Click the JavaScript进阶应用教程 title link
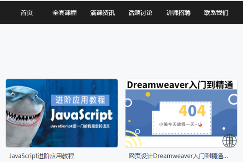 pos(42,156)
